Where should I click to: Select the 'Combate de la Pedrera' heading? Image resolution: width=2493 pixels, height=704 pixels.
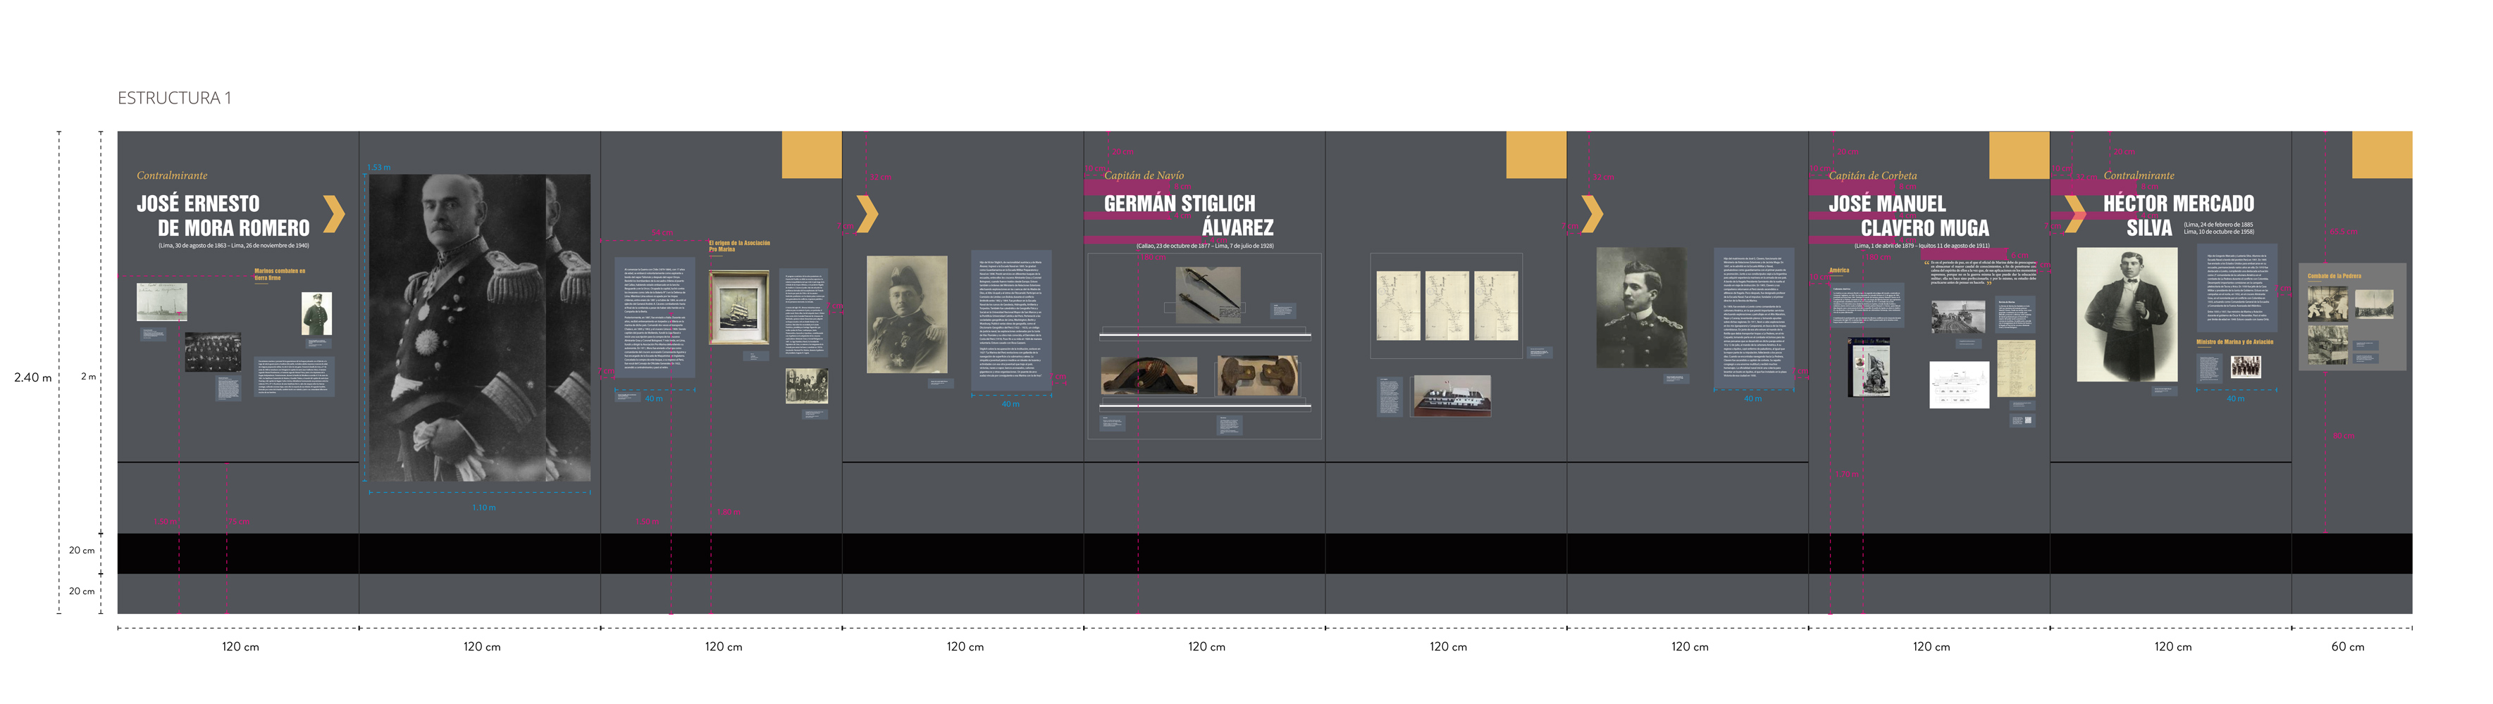(x=2333, y=277)
